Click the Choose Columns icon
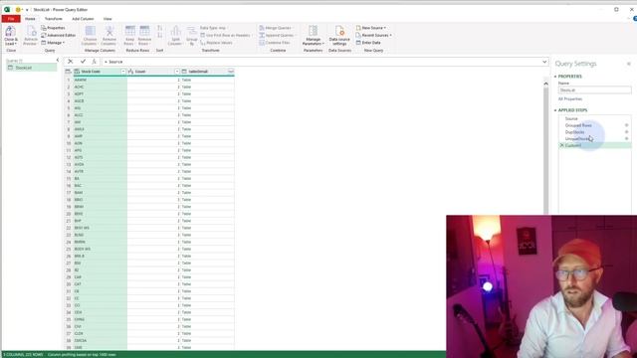 click(x=90, y=32)
